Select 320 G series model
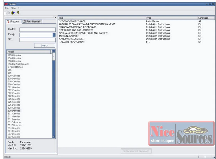216x159 pixels. click(x=14, y=76)
